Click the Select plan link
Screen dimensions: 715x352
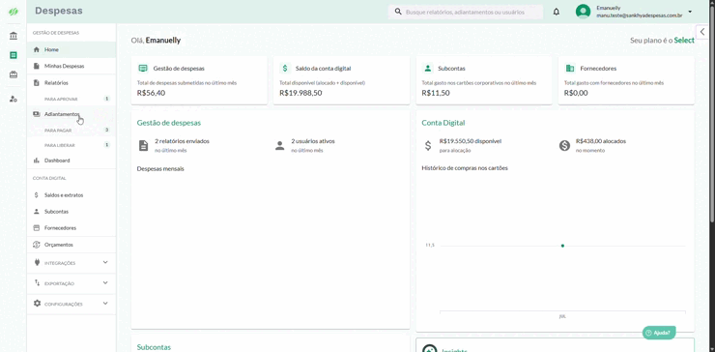tap(684, 41)
